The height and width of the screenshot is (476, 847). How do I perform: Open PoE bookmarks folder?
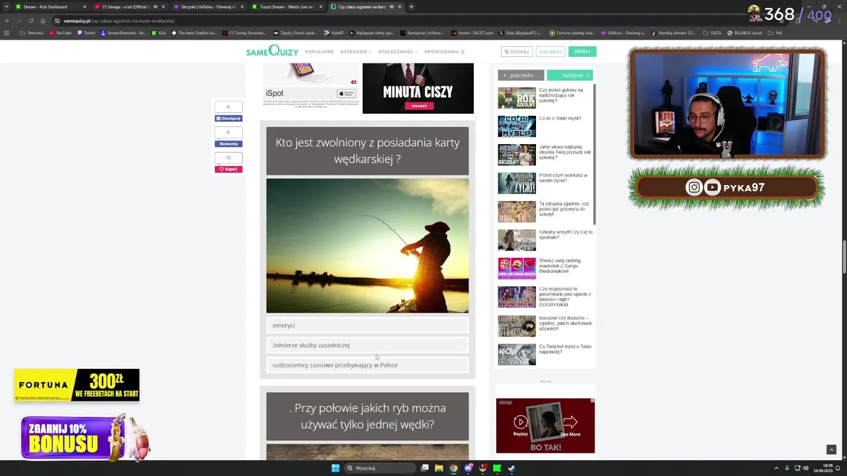pos(776,32)
